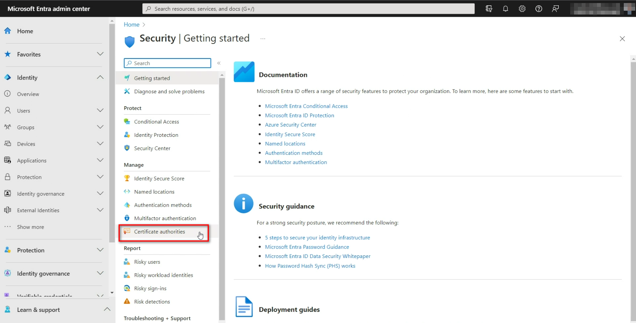Viewport: 636px width, 323px height.
Task: Open How Password Hash Sync works link
Action: pyautogui.click(x=310, y=266)
